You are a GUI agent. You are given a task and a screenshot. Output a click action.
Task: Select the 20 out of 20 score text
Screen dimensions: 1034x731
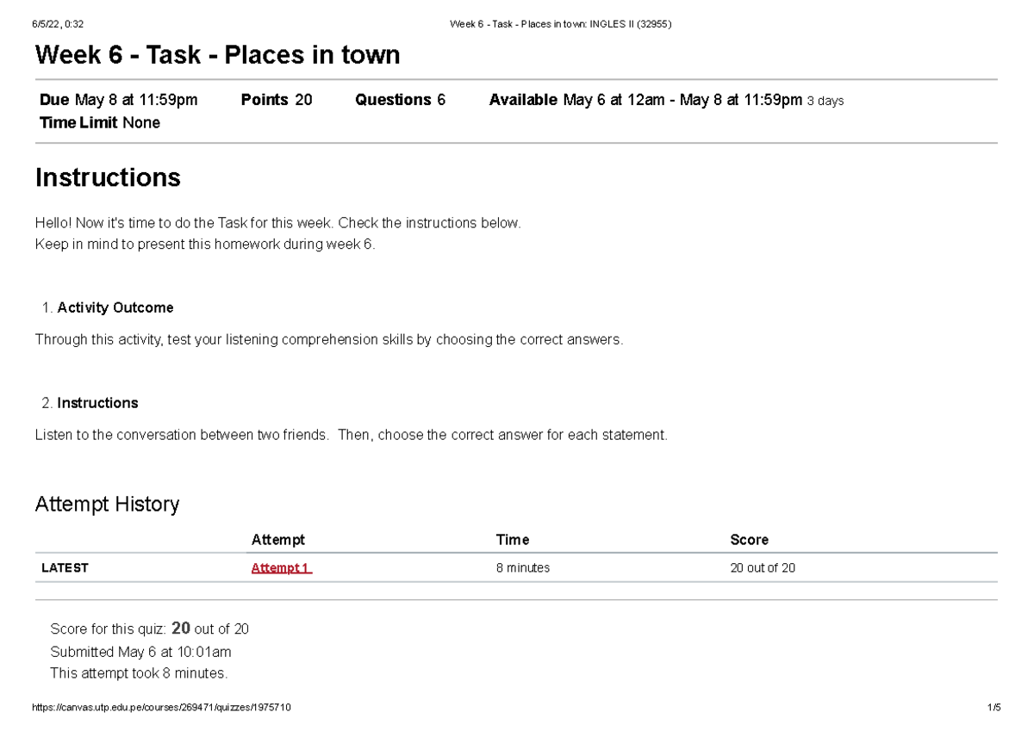pos(763,567)
